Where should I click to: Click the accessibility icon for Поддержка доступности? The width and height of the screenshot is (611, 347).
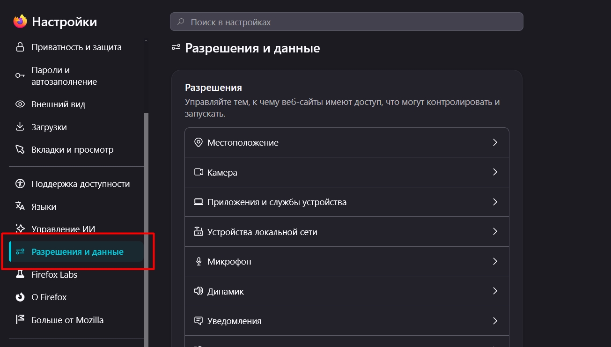20,184
